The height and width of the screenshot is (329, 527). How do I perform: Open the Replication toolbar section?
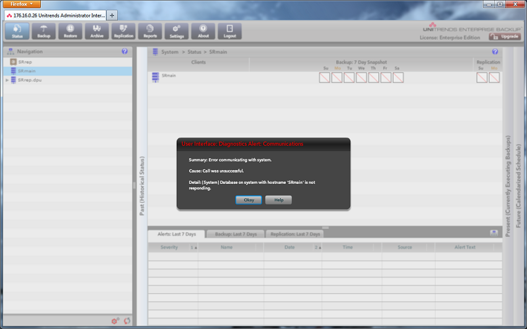click(x=123, y=31)
